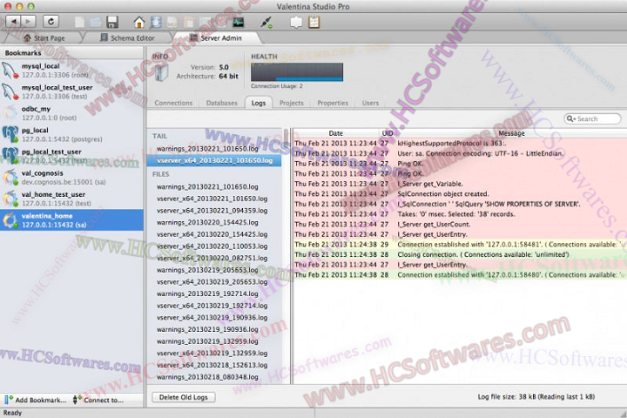The width and height of the screenshot is (627, 418).
Task: Select file warnings_20130220_154425.log
Action: 214,222
